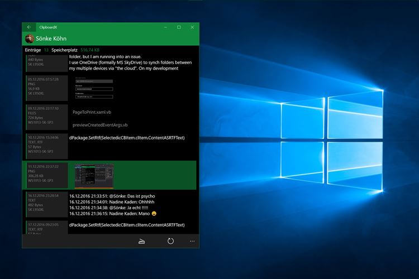Click dPackage.SetRtf text of 10.12.2016 entry
The width and height of the screenshot is (419, 279).
pos(127,138)
